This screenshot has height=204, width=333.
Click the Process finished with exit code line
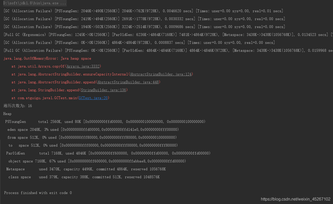(38, 193)
